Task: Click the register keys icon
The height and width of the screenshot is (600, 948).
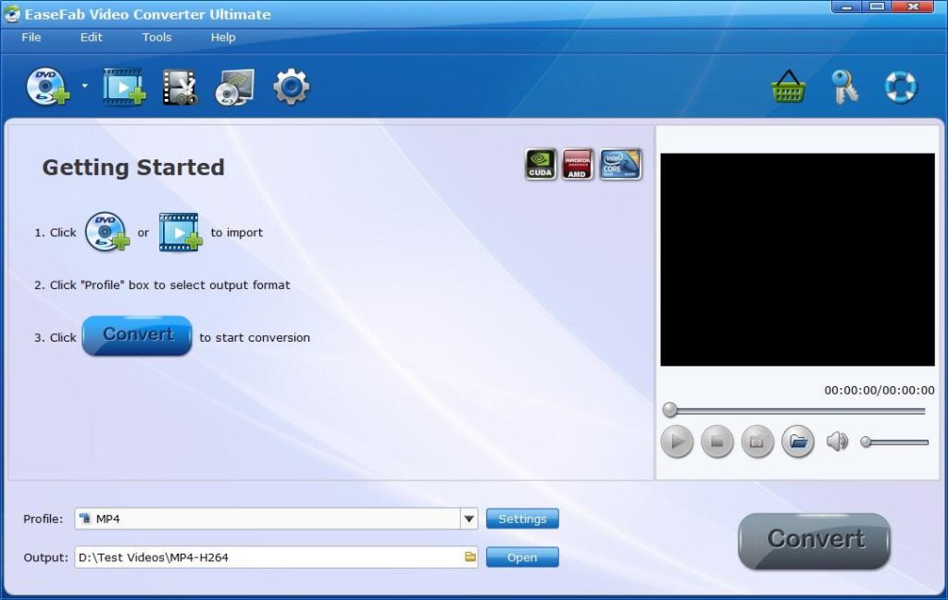Action: (844, 86)
